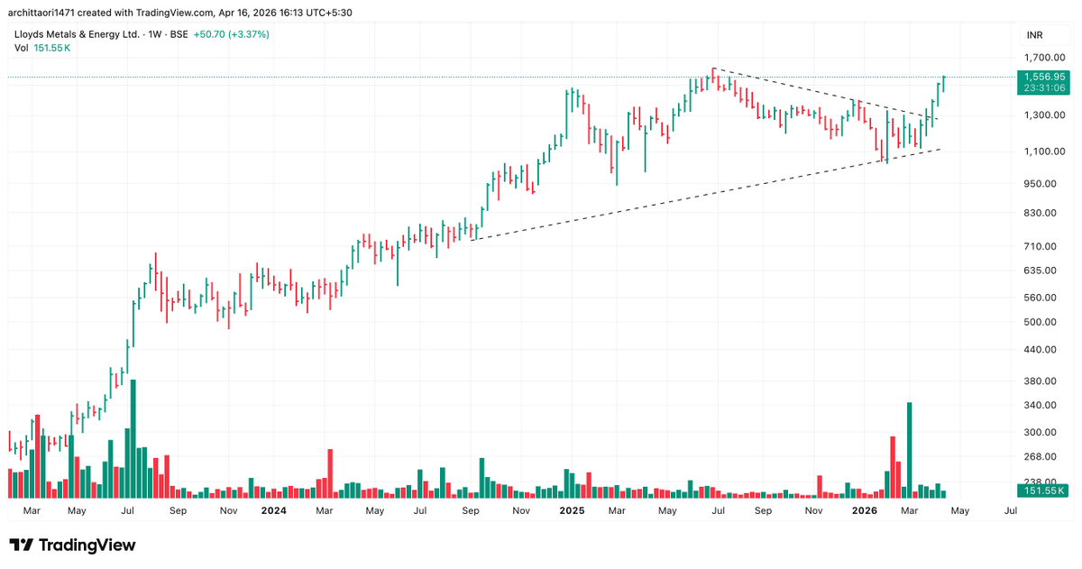Select the Lloyds Metals & Energy Ltd. symbol title
The image size is (1082, 569).
point(78,34)
